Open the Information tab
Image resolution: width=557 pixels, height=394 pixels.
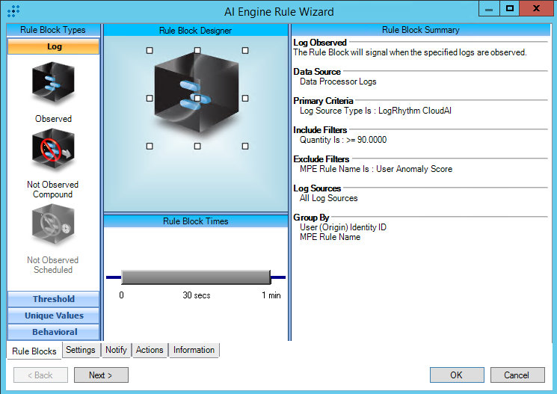(x=194, y=350)
